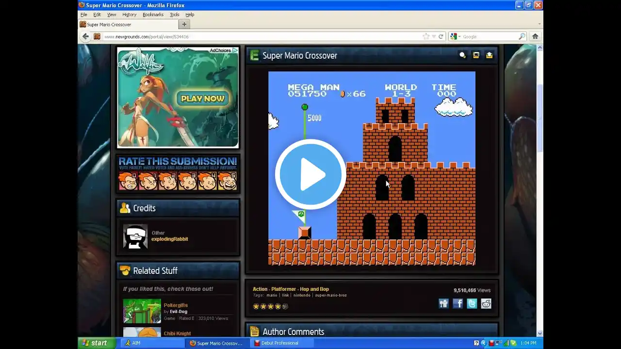The height and width of the screenshot is (349, 621).
Task: Open the Chibi Knight related link
Action: 177,333
